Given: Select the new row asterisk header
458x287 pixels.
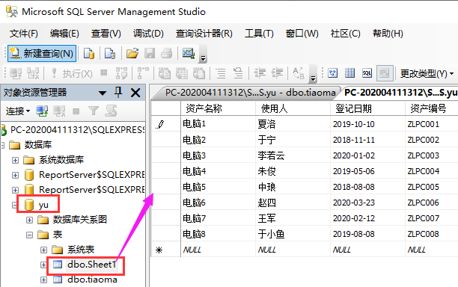Looking at the screenshot, I should (x=165, y=250).
